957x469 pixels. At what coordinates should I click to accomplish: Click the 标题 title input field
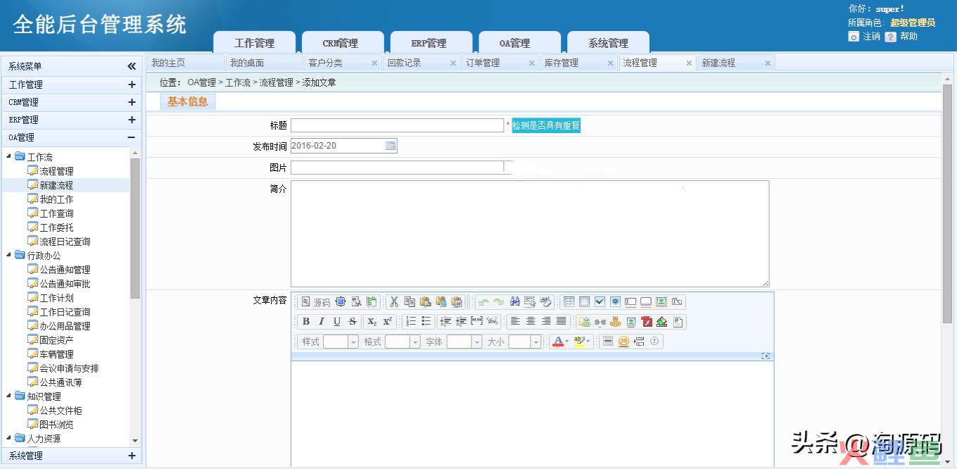[398, 125]
